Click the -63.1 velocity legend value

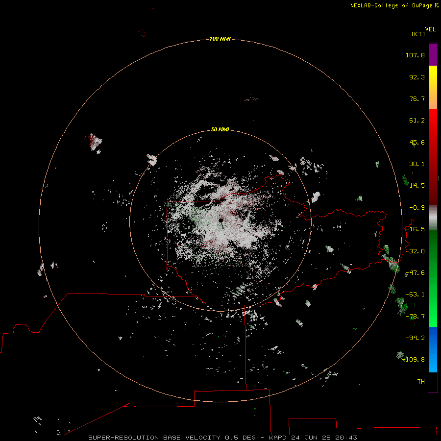coord(415,294)
